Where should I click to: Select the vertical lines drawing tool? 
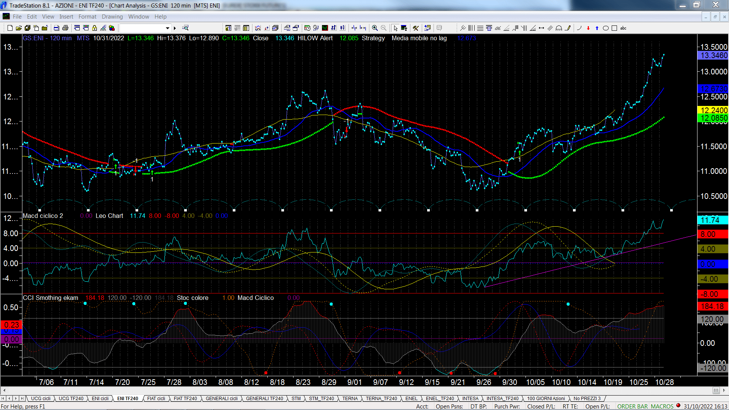tap(471, 28)
